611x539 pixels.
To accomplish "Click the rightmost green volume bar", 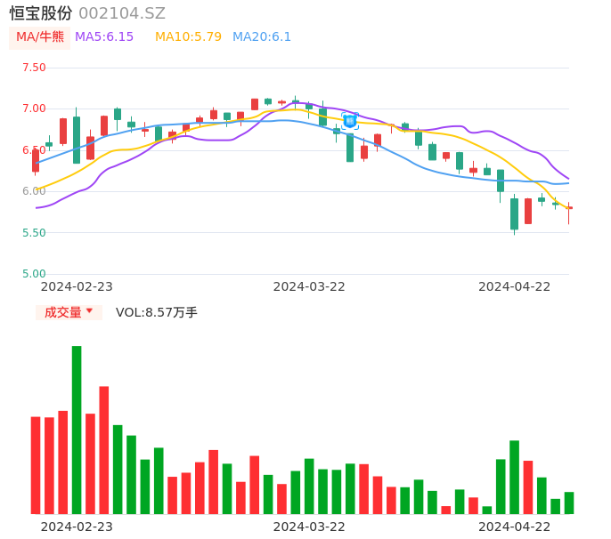I will pos(569,503).
